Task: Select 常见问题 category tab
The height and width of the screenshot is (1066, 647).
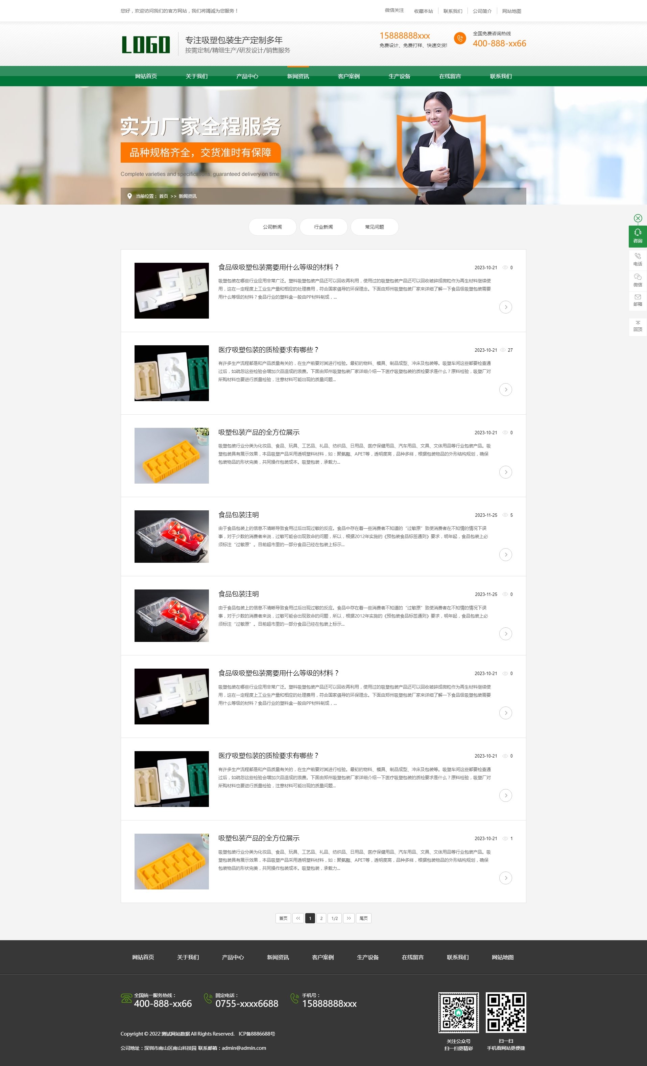Action: [374, 227]
